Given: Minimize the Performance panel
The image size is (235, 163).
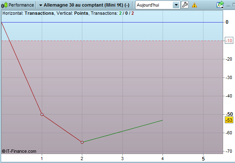Looking at the screenshot, I should point(228,6).
